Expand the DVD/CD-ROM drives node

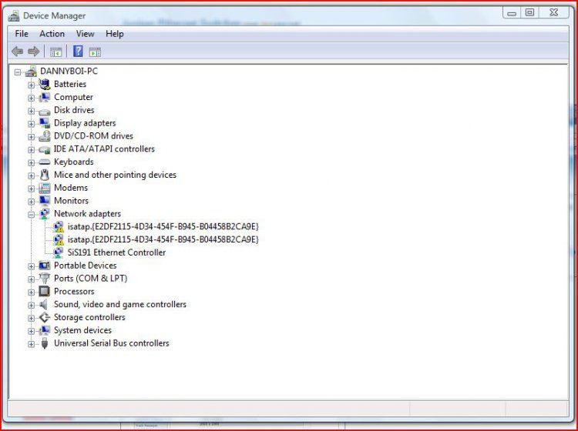click(32, 137)
